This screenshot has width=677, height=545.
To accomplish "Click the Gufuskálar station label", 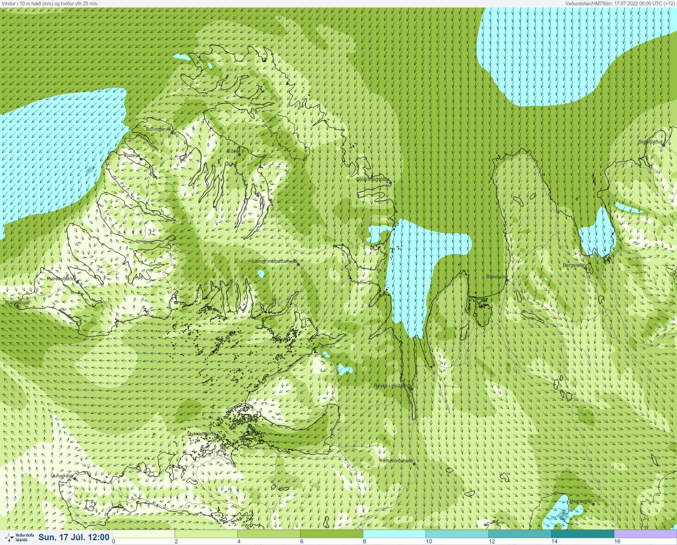I will click(x=62, y=476).
